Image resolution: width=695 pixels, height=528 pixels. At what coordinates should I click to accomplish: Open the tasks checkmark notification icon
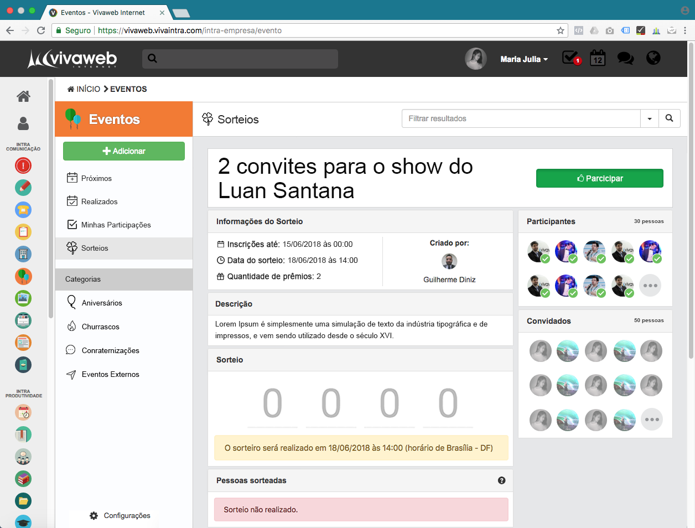click(570, 58)
